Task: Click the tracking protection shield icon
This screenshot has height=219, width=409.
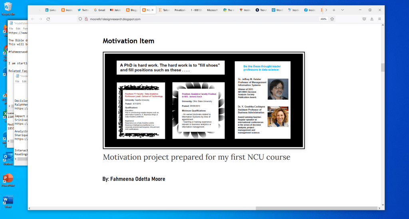Action: click(80, 19)
